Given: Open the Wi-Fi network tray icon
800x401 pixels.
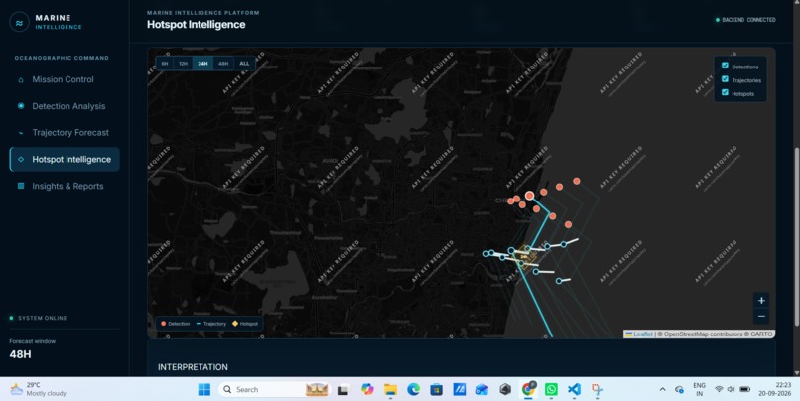Looking at the screenshot, I should point(719,389).
